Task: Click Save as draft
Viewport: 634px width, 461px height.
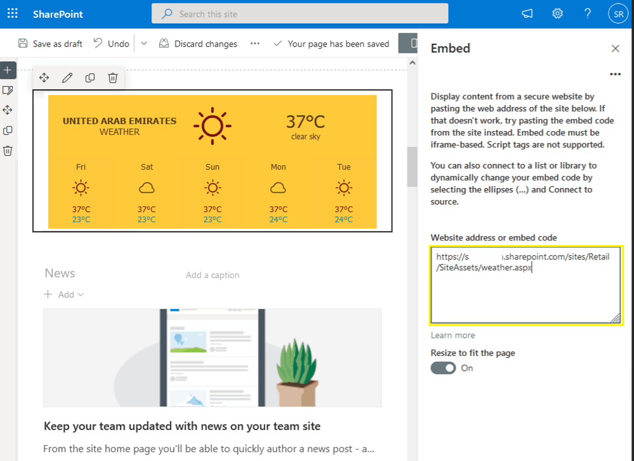Action: click(x=50, y=44)
